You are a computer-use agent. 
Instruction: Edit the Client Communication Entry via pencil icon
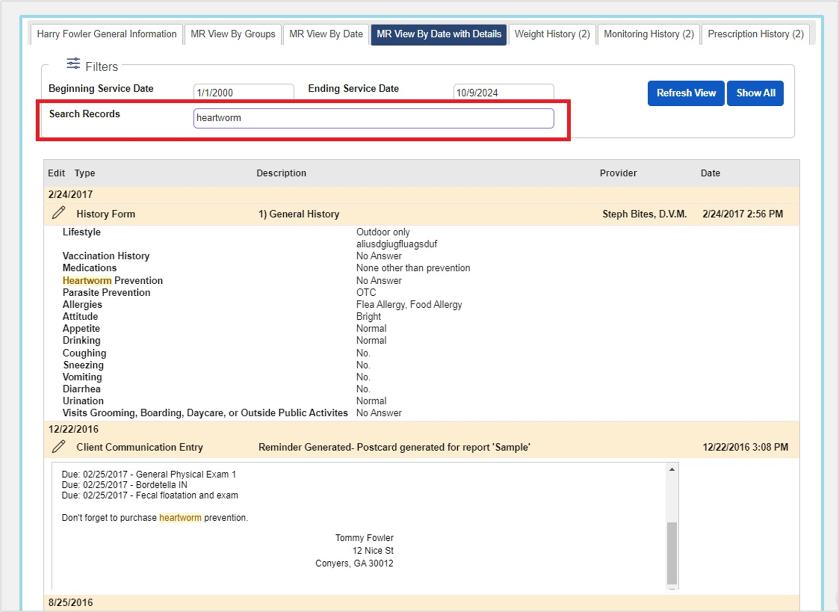tap(59, 446)
